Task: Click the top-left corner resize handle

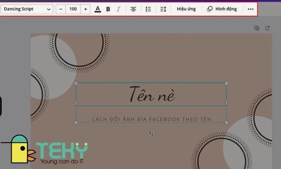Action: [x=76, y=83]
